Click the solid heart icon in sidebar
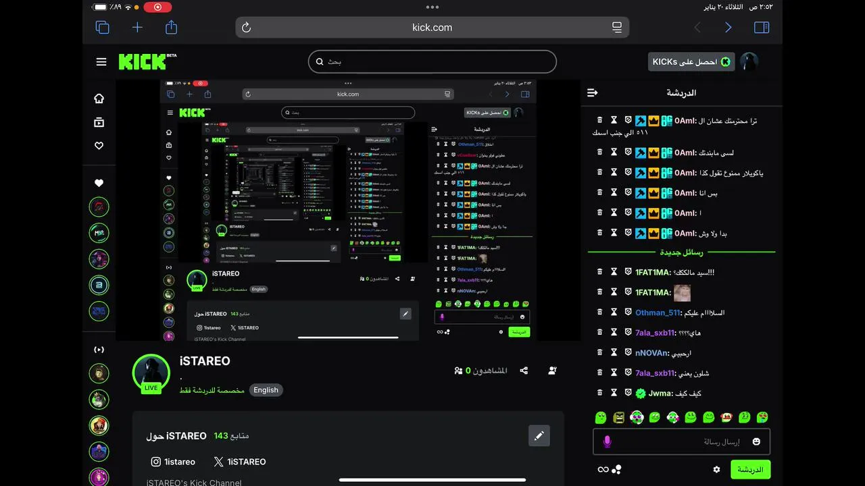 [x=99, y=183]
